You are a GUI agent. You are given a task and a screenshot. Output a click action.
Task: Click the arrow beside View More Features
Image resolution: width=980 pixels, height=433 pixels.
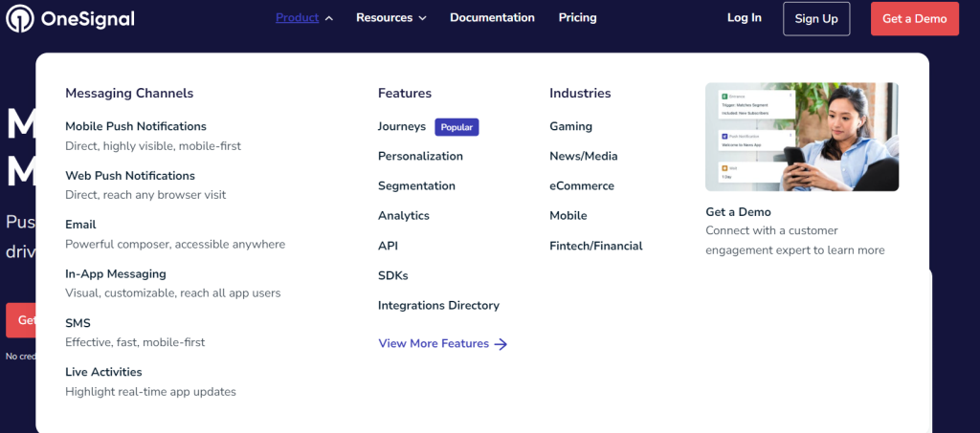pyautogui.click(x=501, y=344)
